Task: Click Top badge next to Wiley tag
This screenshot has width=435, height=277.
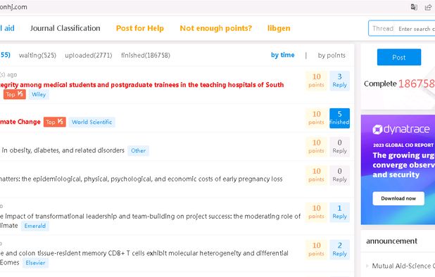Action: pyautogui.click(x=15, y=94)
